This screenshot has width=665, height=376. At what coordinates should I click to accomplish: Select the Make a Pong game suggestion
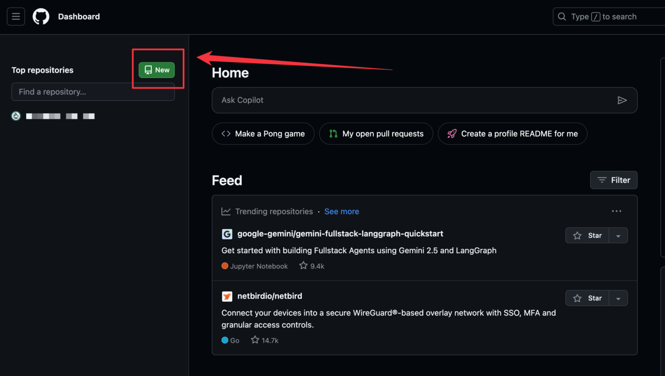pos(263,134)
